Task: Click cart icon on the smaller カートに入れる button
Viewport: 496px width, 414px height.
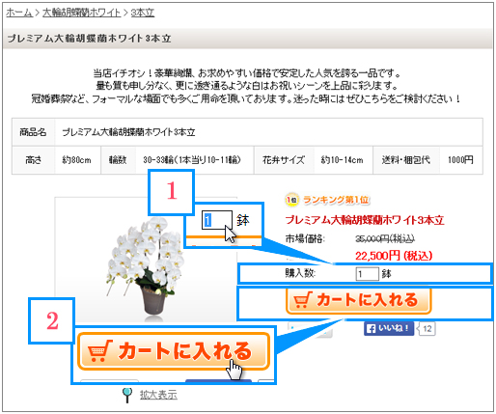Action: coord(302,300)
